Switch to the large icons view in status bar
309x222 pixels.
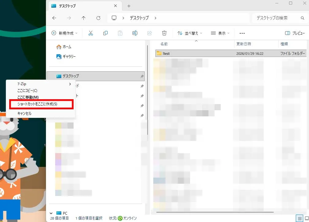pyautogui.click(x=307, y=218)
